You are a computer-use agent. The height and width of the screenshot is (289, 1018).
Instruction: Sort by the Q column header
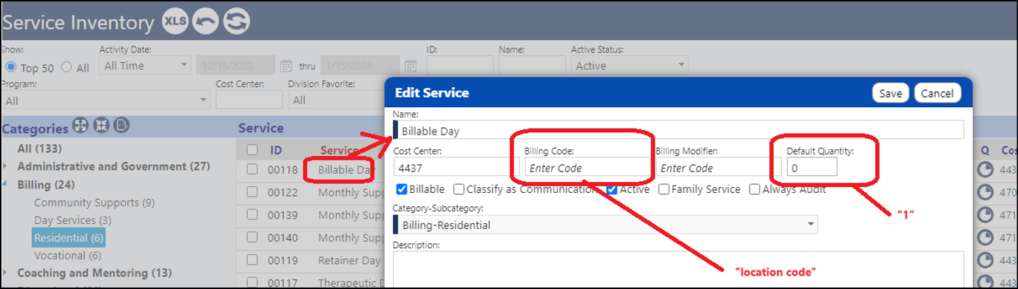[985, 150]
